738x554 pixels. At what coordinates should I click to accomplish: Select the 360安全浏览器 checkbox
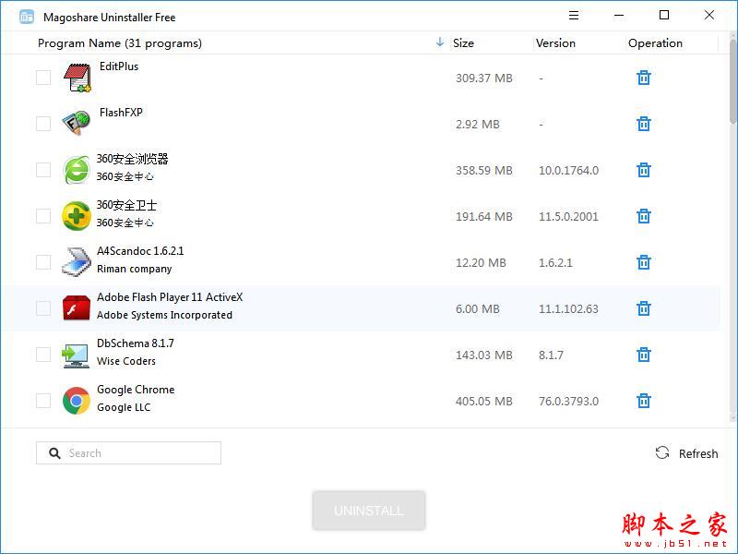(x=43, y=170)
